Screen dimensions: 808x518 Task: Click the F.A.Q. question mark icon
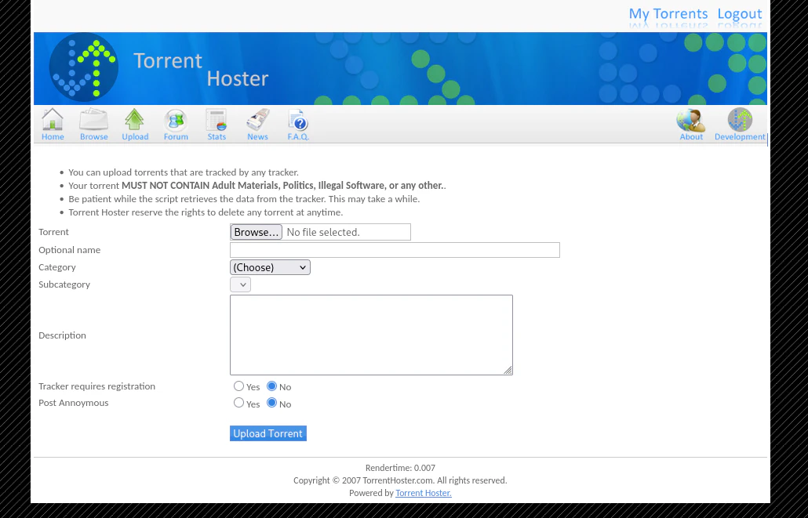point(298,119)
